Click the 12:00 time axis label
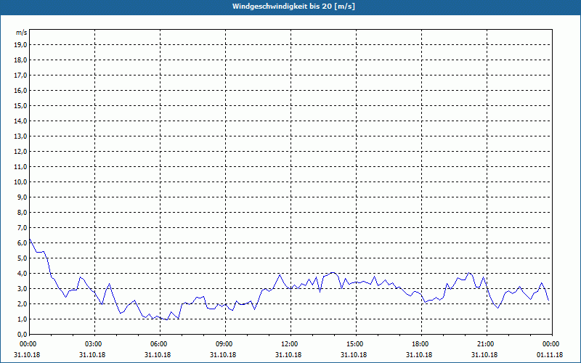581x363 pixels. [290, 344]
